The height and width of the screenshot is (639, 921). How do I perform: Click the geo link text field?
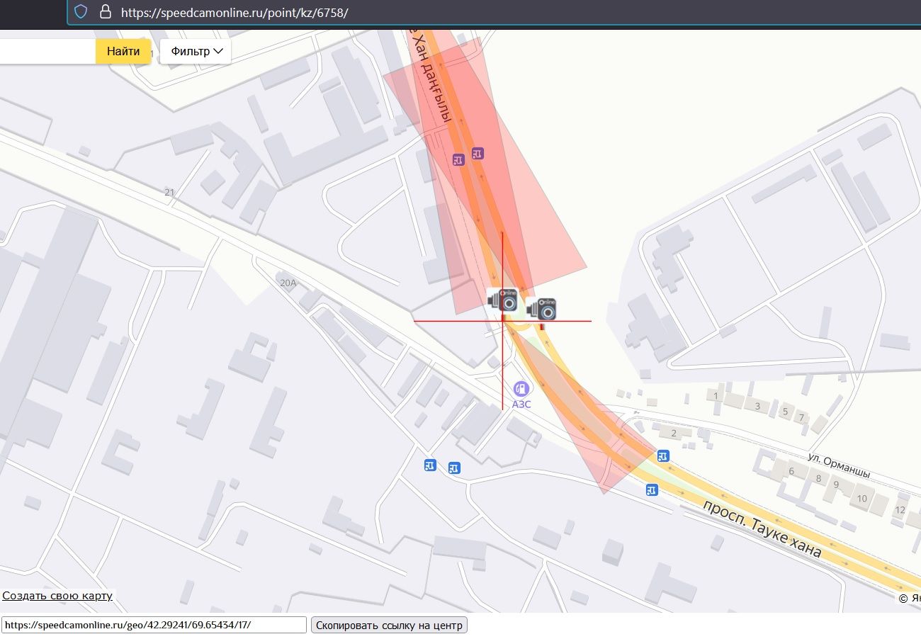[154, 625]
